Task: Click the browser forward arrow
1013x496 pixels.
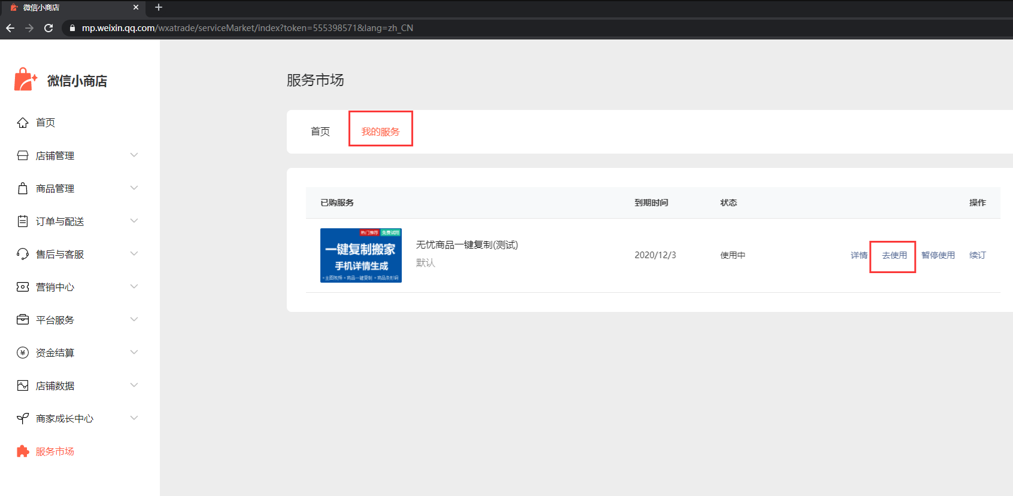Action: click(x=29, y=28)
